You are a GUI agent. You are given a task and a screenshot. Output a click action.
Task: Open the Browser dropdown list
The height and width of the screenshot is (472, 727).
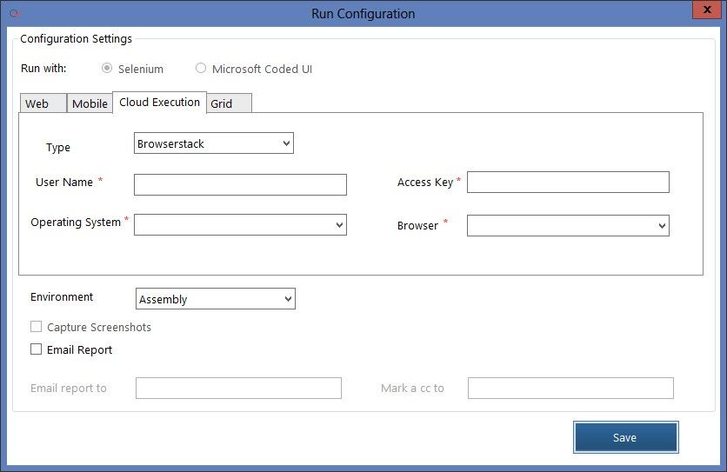click(568, 226)
